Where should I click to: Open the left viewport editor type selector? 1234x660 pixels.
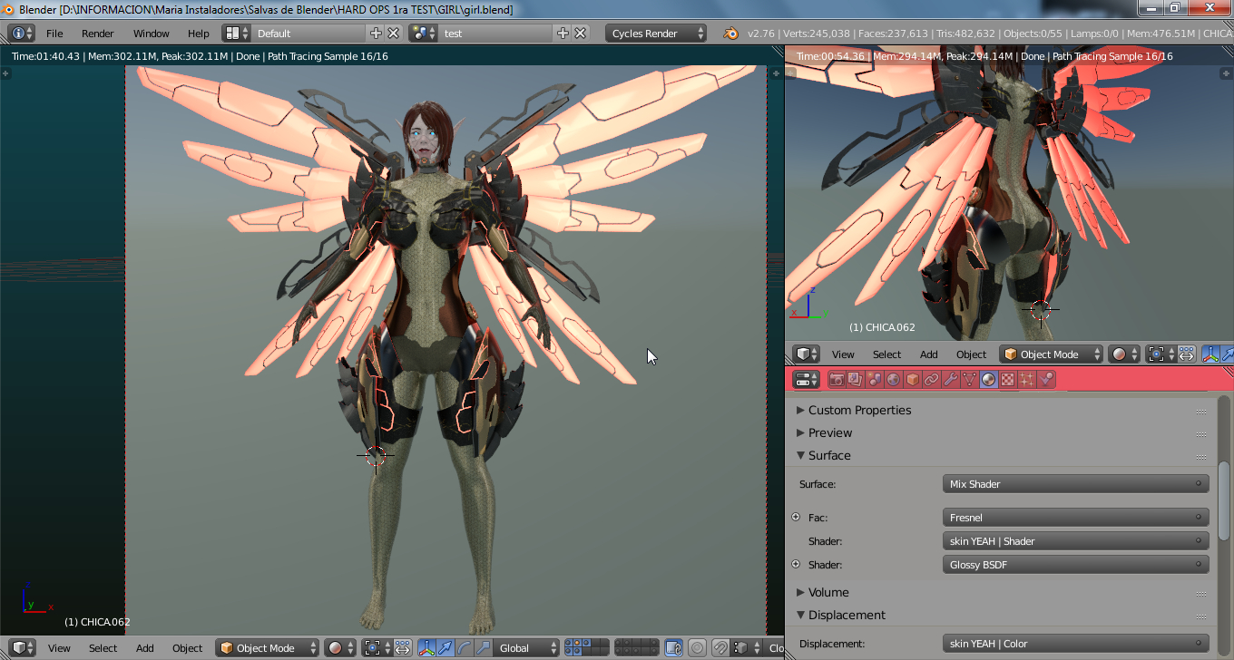pos(22,648)
